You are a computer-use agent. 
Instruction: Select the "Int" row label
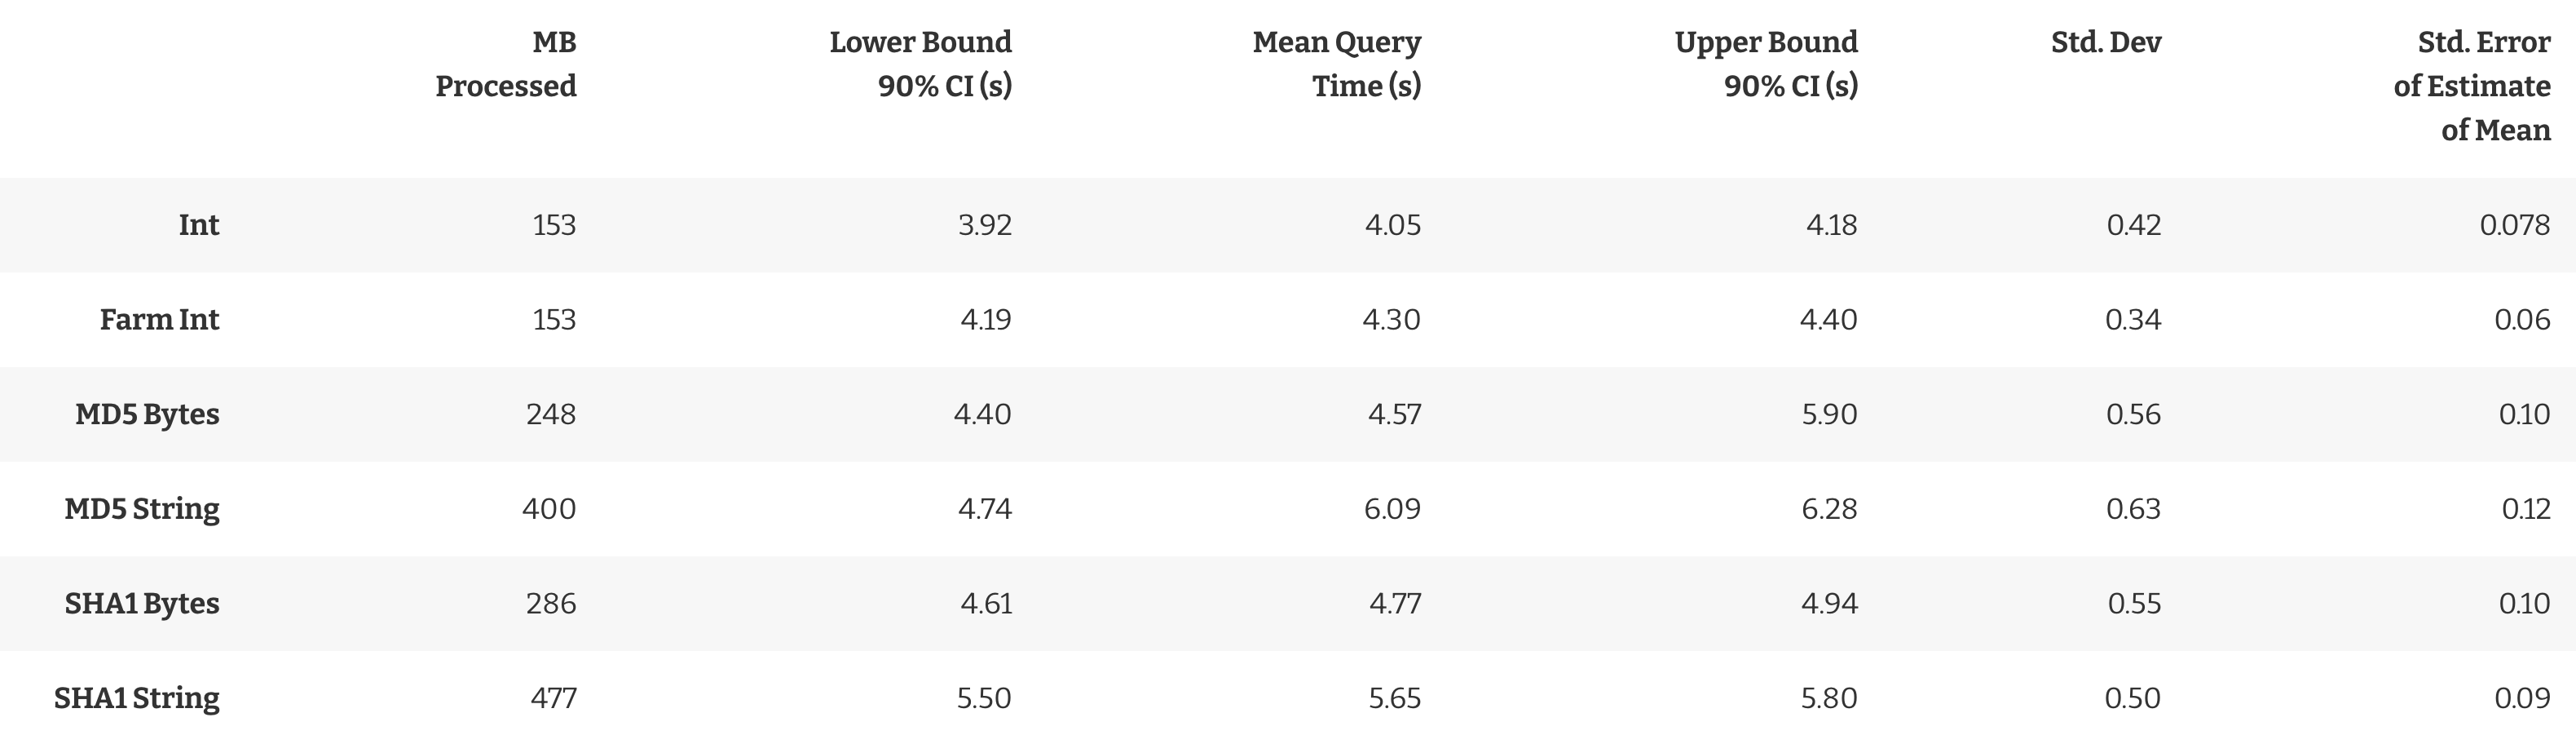point(198,225)
